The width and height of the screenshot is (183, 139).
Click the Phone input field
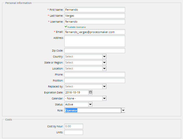click(94, 74)
